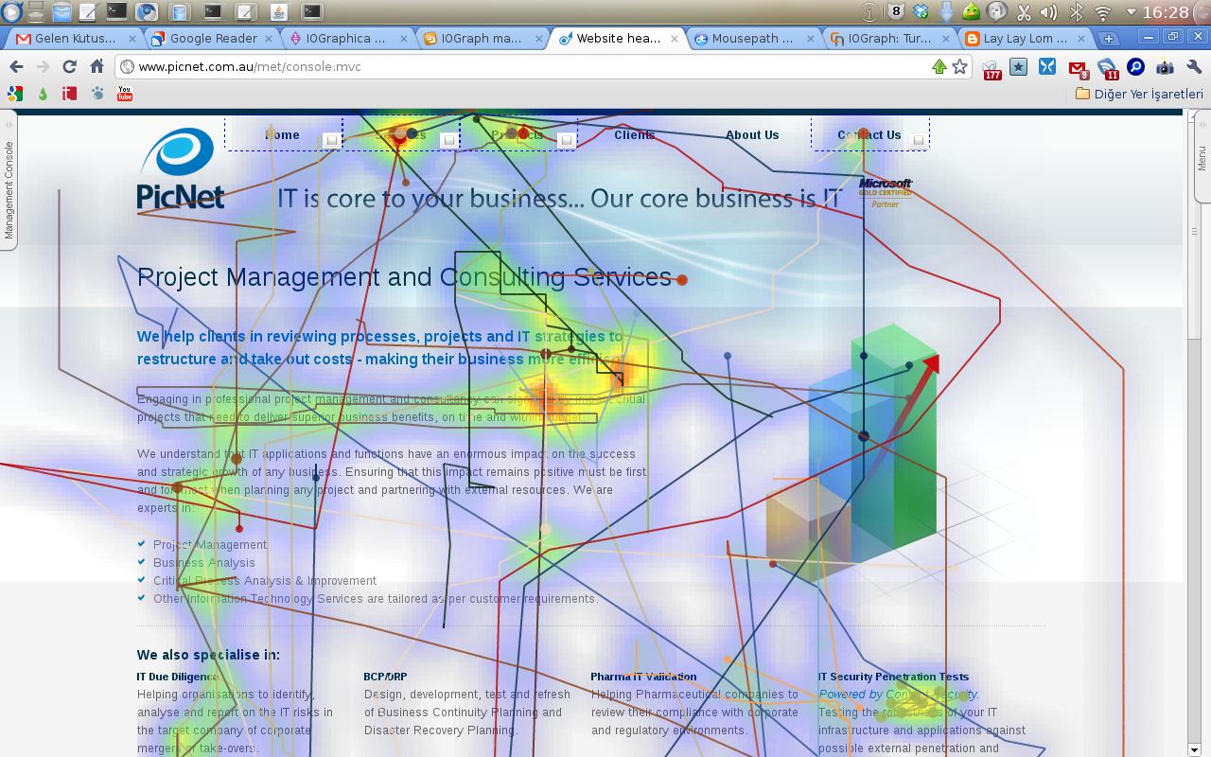The image size is (1211, 757).
Task: Close the IOGraphica tab
Action: coord(404,39)
